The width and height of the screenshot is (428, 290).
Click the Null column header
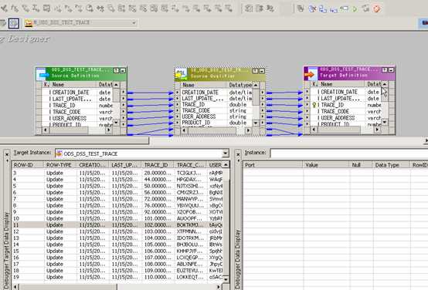(x=361, y=164)
